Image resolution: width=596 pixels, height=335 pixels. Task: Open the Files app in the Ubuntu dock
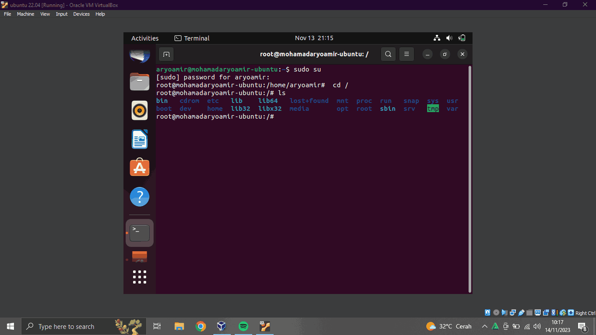click(140, 82)
